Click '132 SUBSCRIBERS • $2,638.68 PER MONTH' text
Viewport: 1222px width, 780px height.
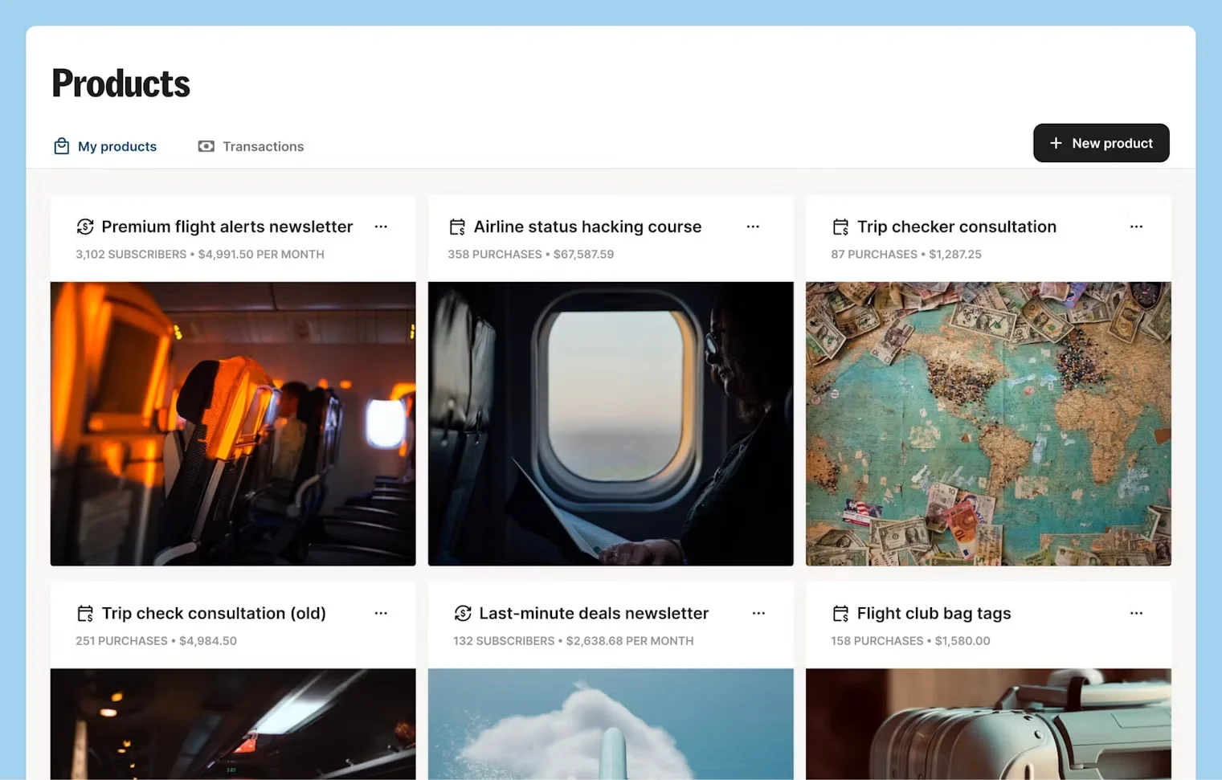pos(574,640)
